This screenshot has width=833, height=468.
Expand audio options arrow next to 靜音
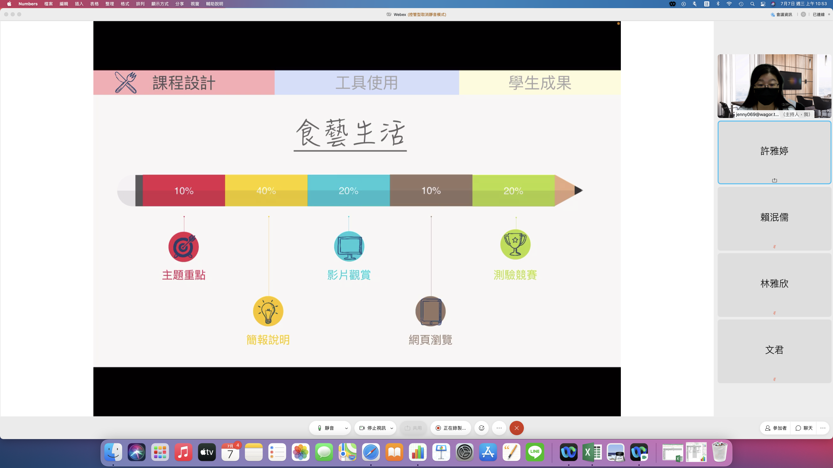coord(347,428)
